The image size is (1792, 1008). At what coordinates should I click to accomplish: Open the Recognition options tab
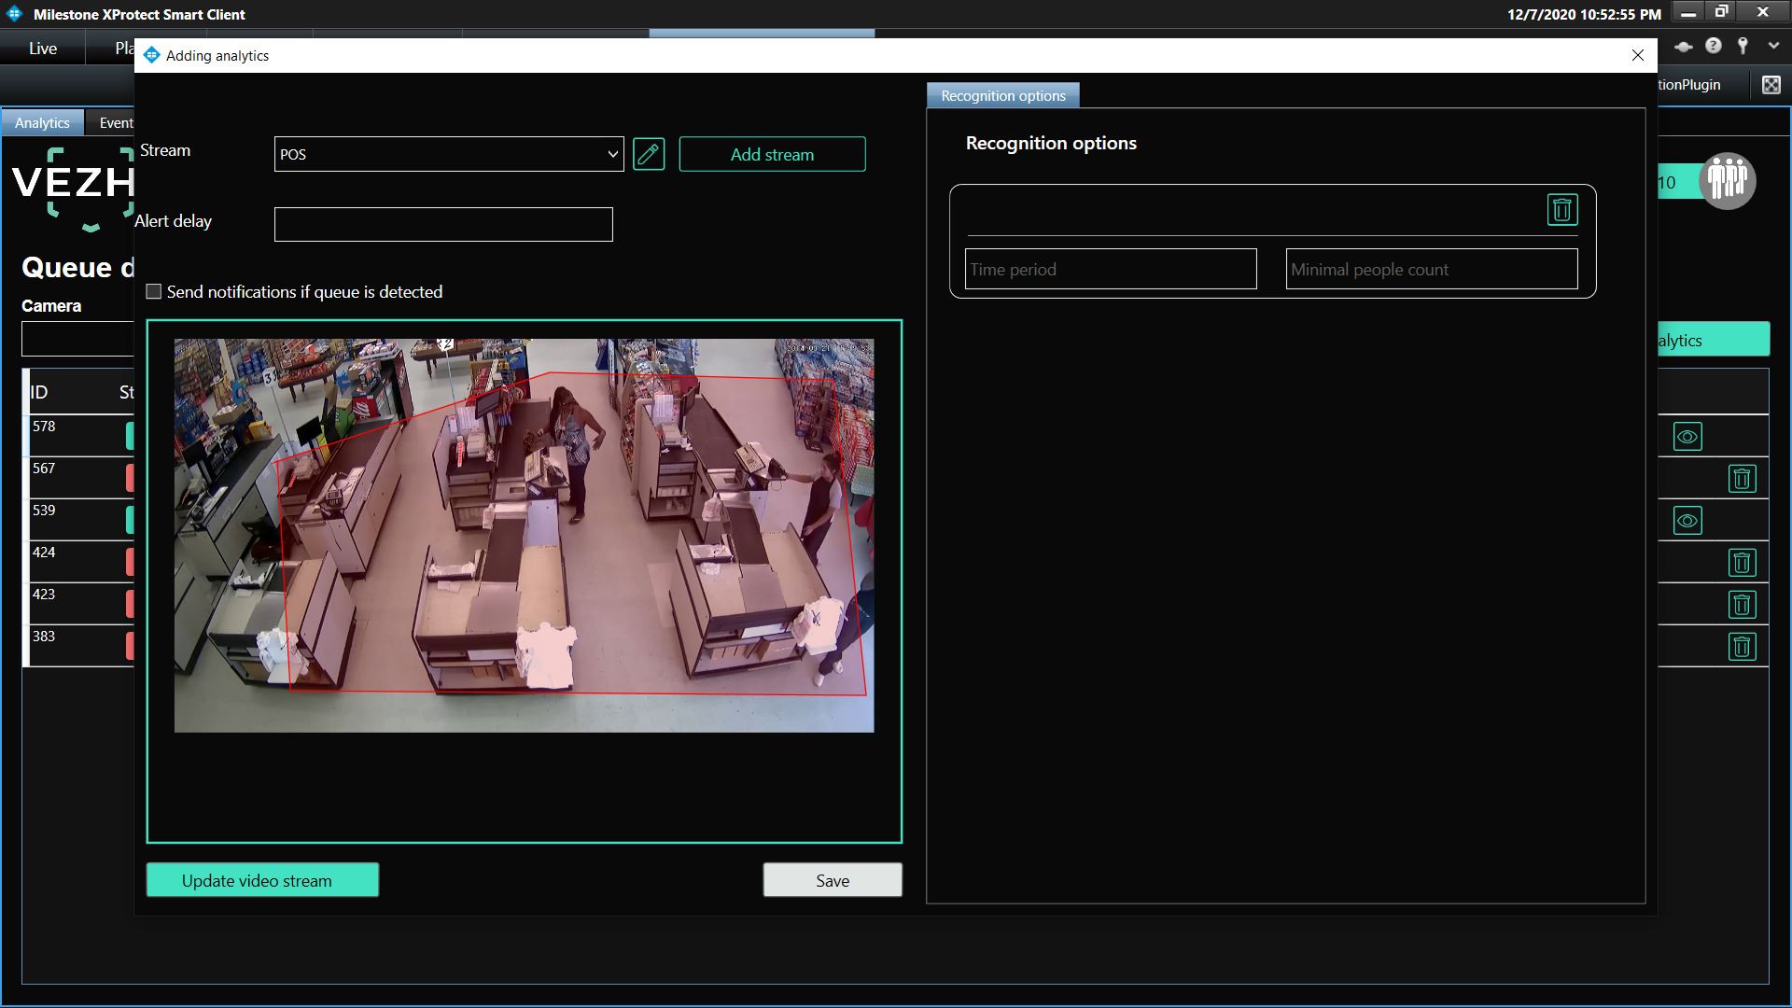pos(1003,96)
